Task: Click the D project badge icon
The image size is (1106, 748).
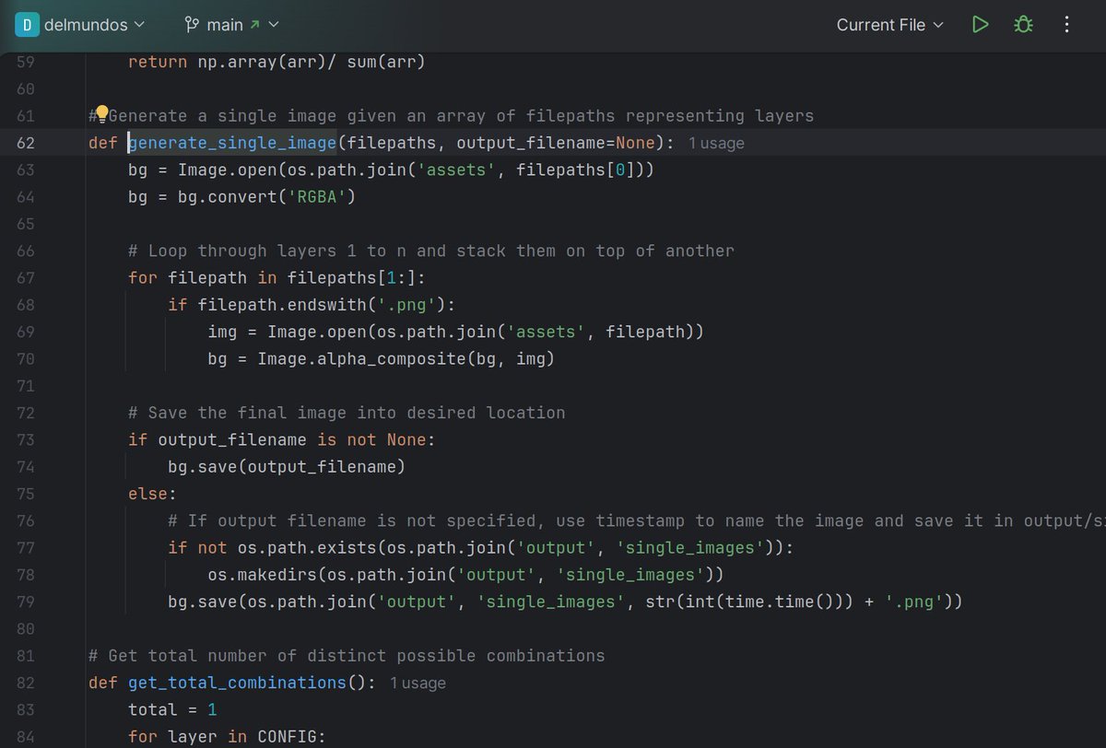Action: [27, 25]
